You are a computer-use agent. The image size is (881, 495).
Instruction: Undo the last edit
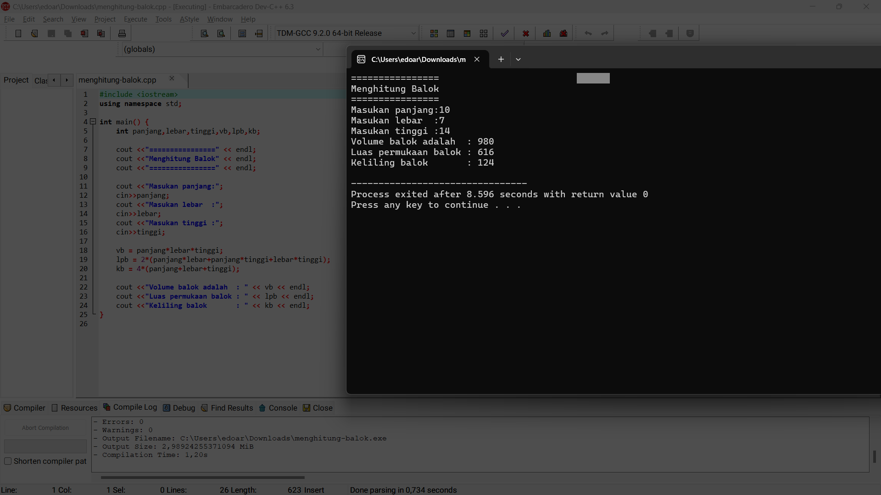tap(588, 33)
